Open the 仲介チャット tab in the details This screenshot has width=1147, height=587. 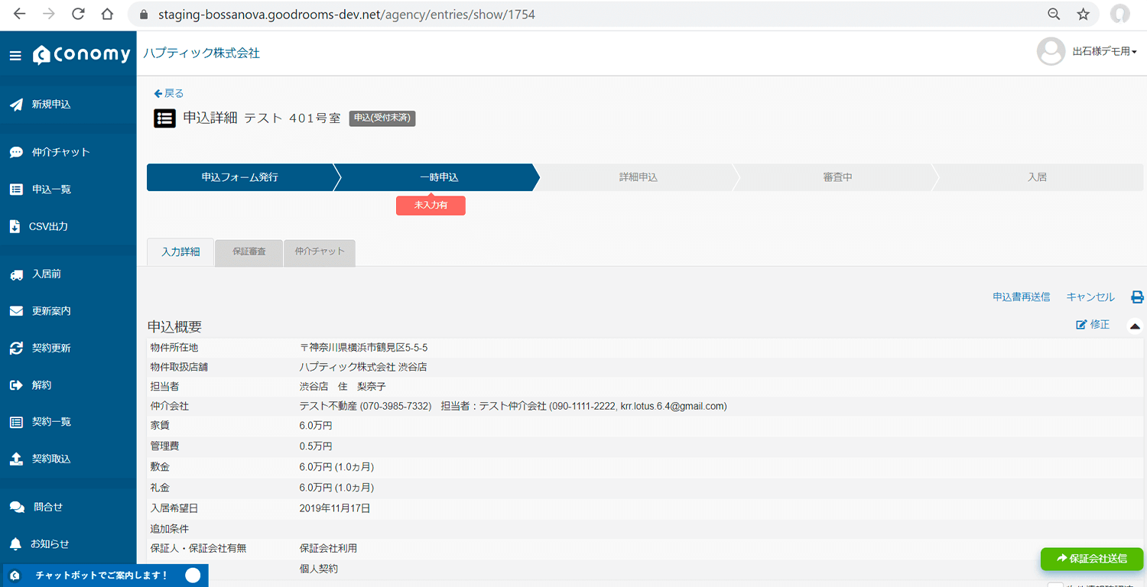pyautogui.click(x=320, y=252)
